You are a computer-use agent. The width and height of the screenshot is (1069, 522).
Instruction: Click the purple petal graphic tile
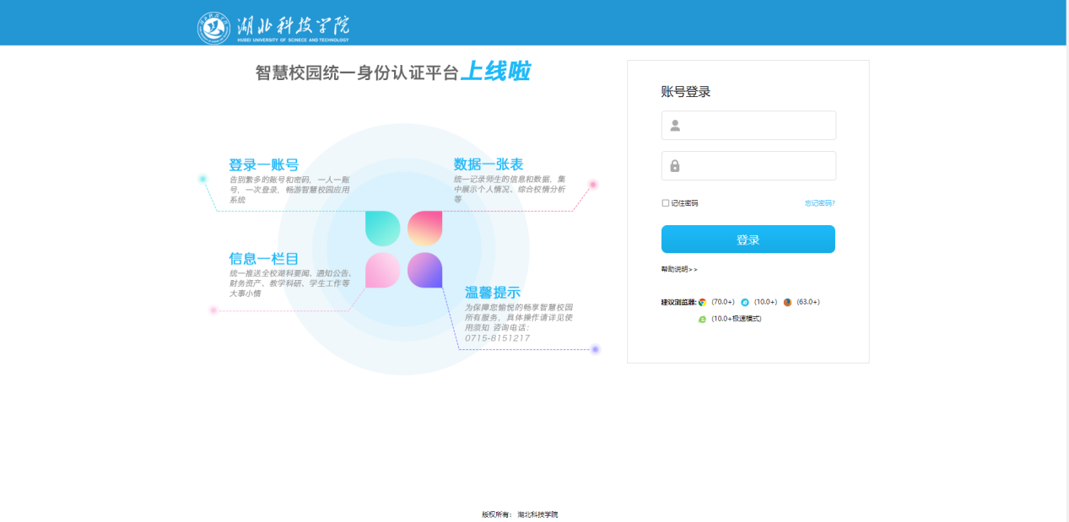pos(425,270)
